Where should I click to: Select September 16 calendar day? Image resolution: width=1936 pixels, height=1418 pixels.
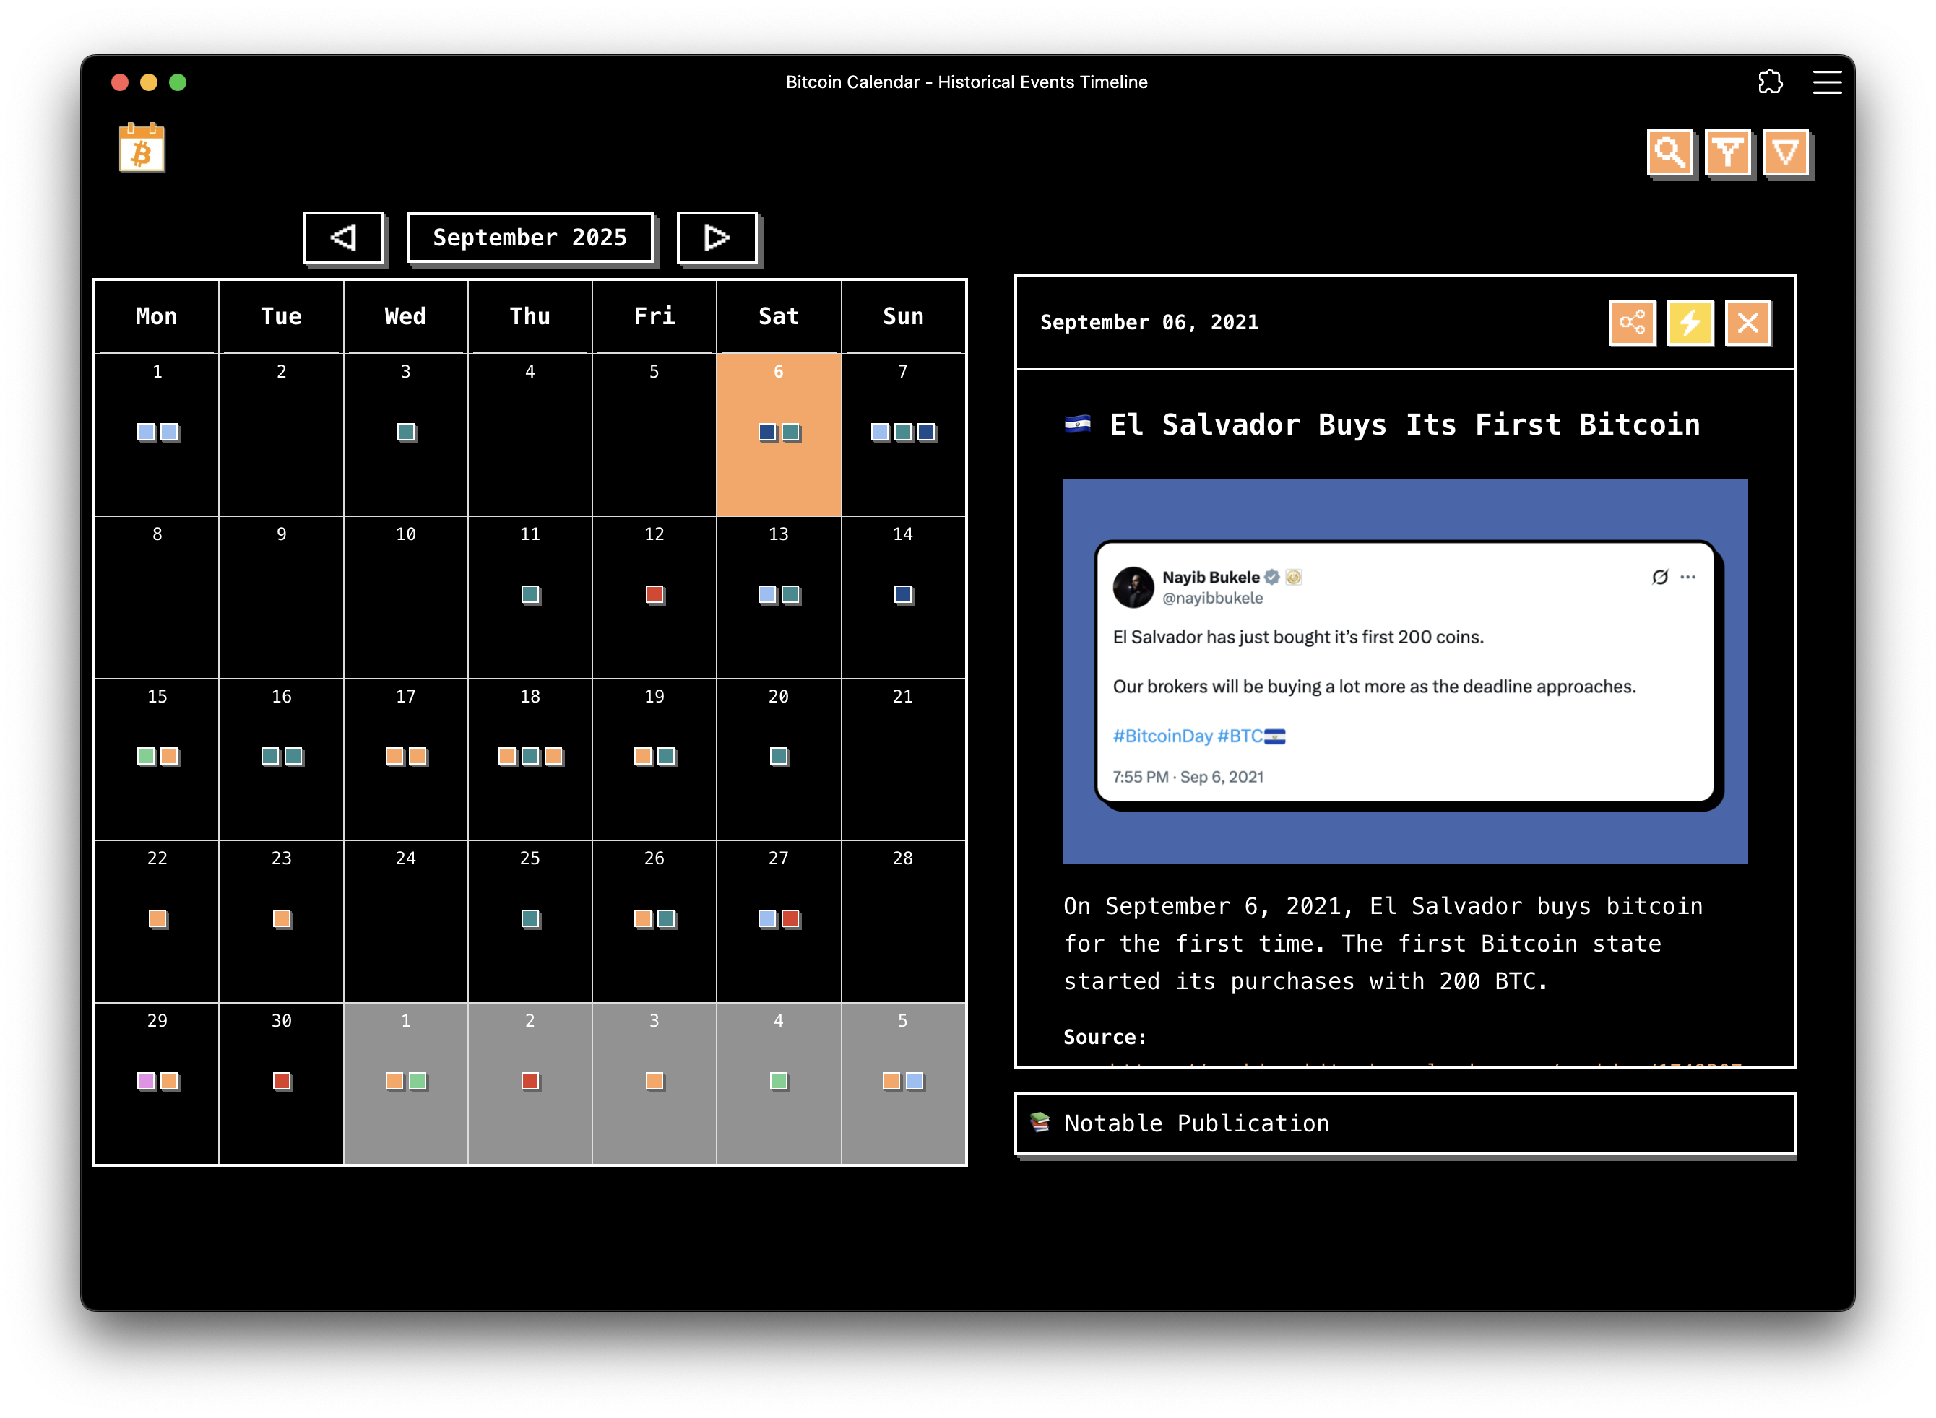[x=282, y=760]
